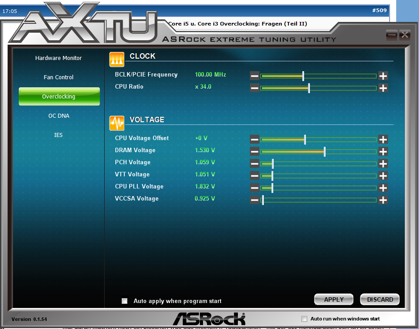Click the CPU Voltage Offset slider handle
The width and height of the screenshot is (419, 329).
[305, 139]
